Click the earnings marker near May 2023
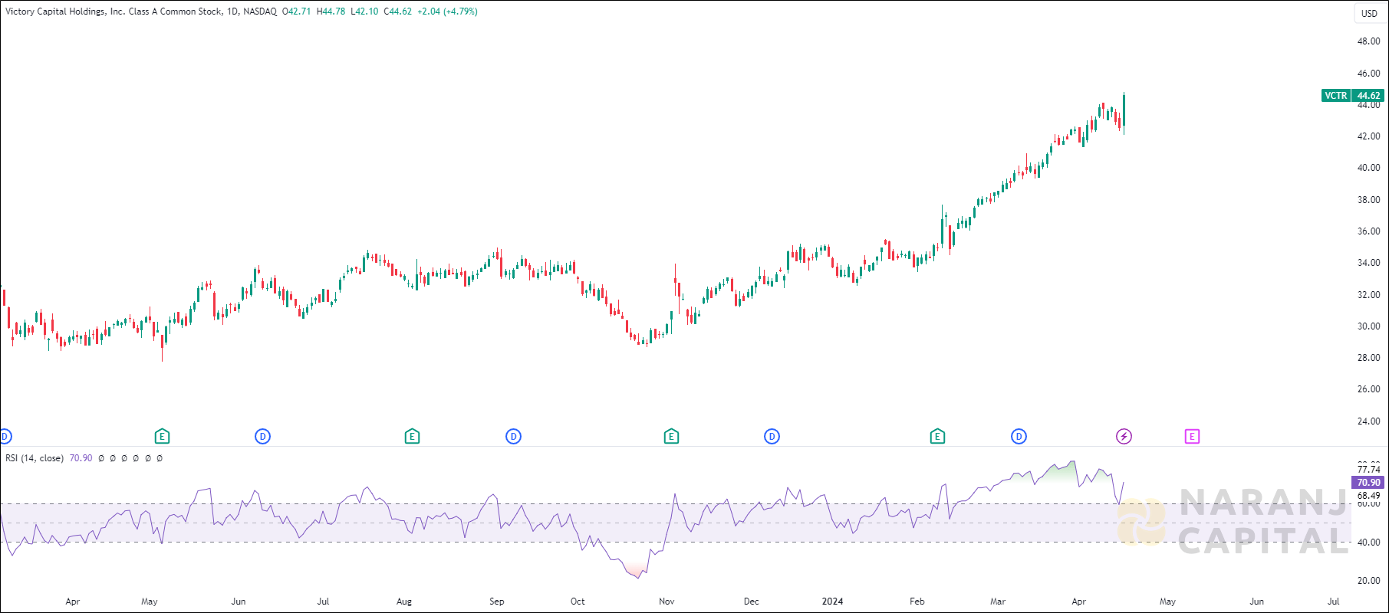 (162, 437)
